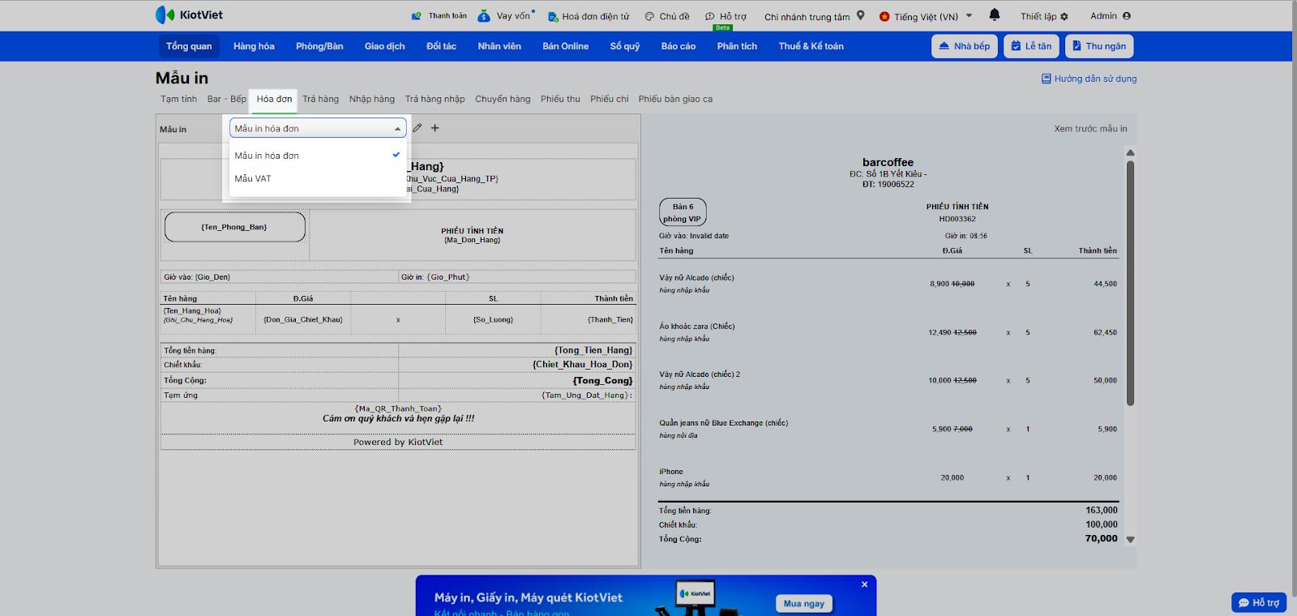
Task: Open the Hàng hóa menu
Action: click(x=254, y=46)
